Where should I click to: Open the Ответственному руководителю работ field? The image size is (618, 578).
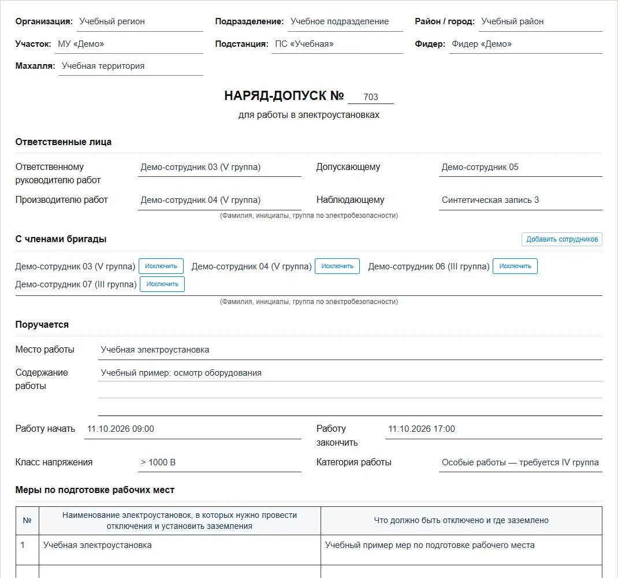click(219, 167)
